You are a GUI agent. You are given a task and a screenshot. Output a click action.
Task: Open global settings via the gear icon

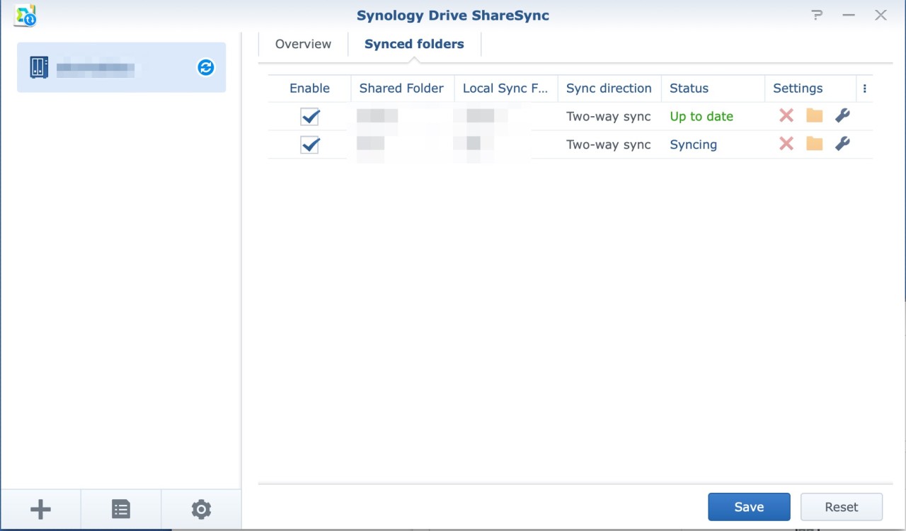[x=201, y=508]
